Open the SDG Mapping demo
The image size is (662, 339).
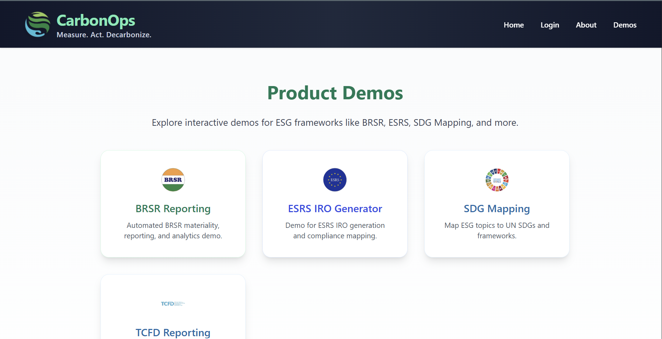point(497,208)
